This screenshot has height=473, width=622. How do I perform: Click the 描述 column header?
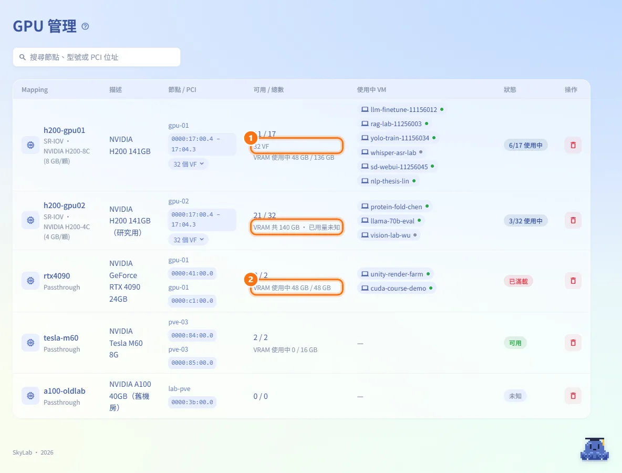pyautogui.click(x=116, y=90)
